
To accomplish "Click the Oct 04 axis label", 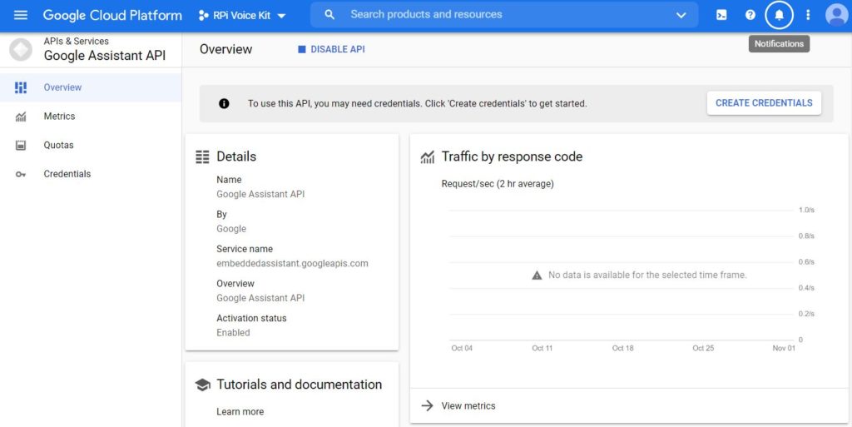I will coord(462,348).
